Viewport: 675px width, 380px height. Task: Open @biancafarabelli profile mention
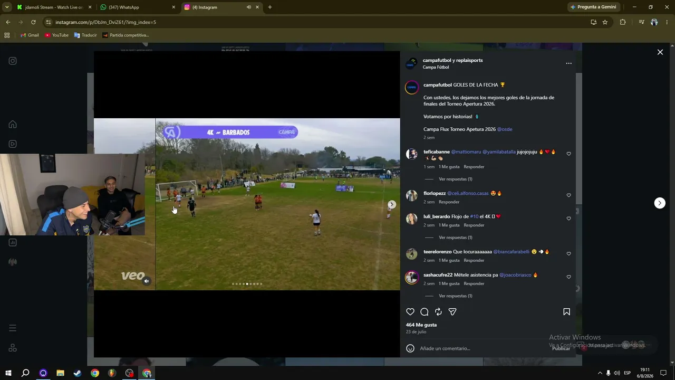coord(511,252)
